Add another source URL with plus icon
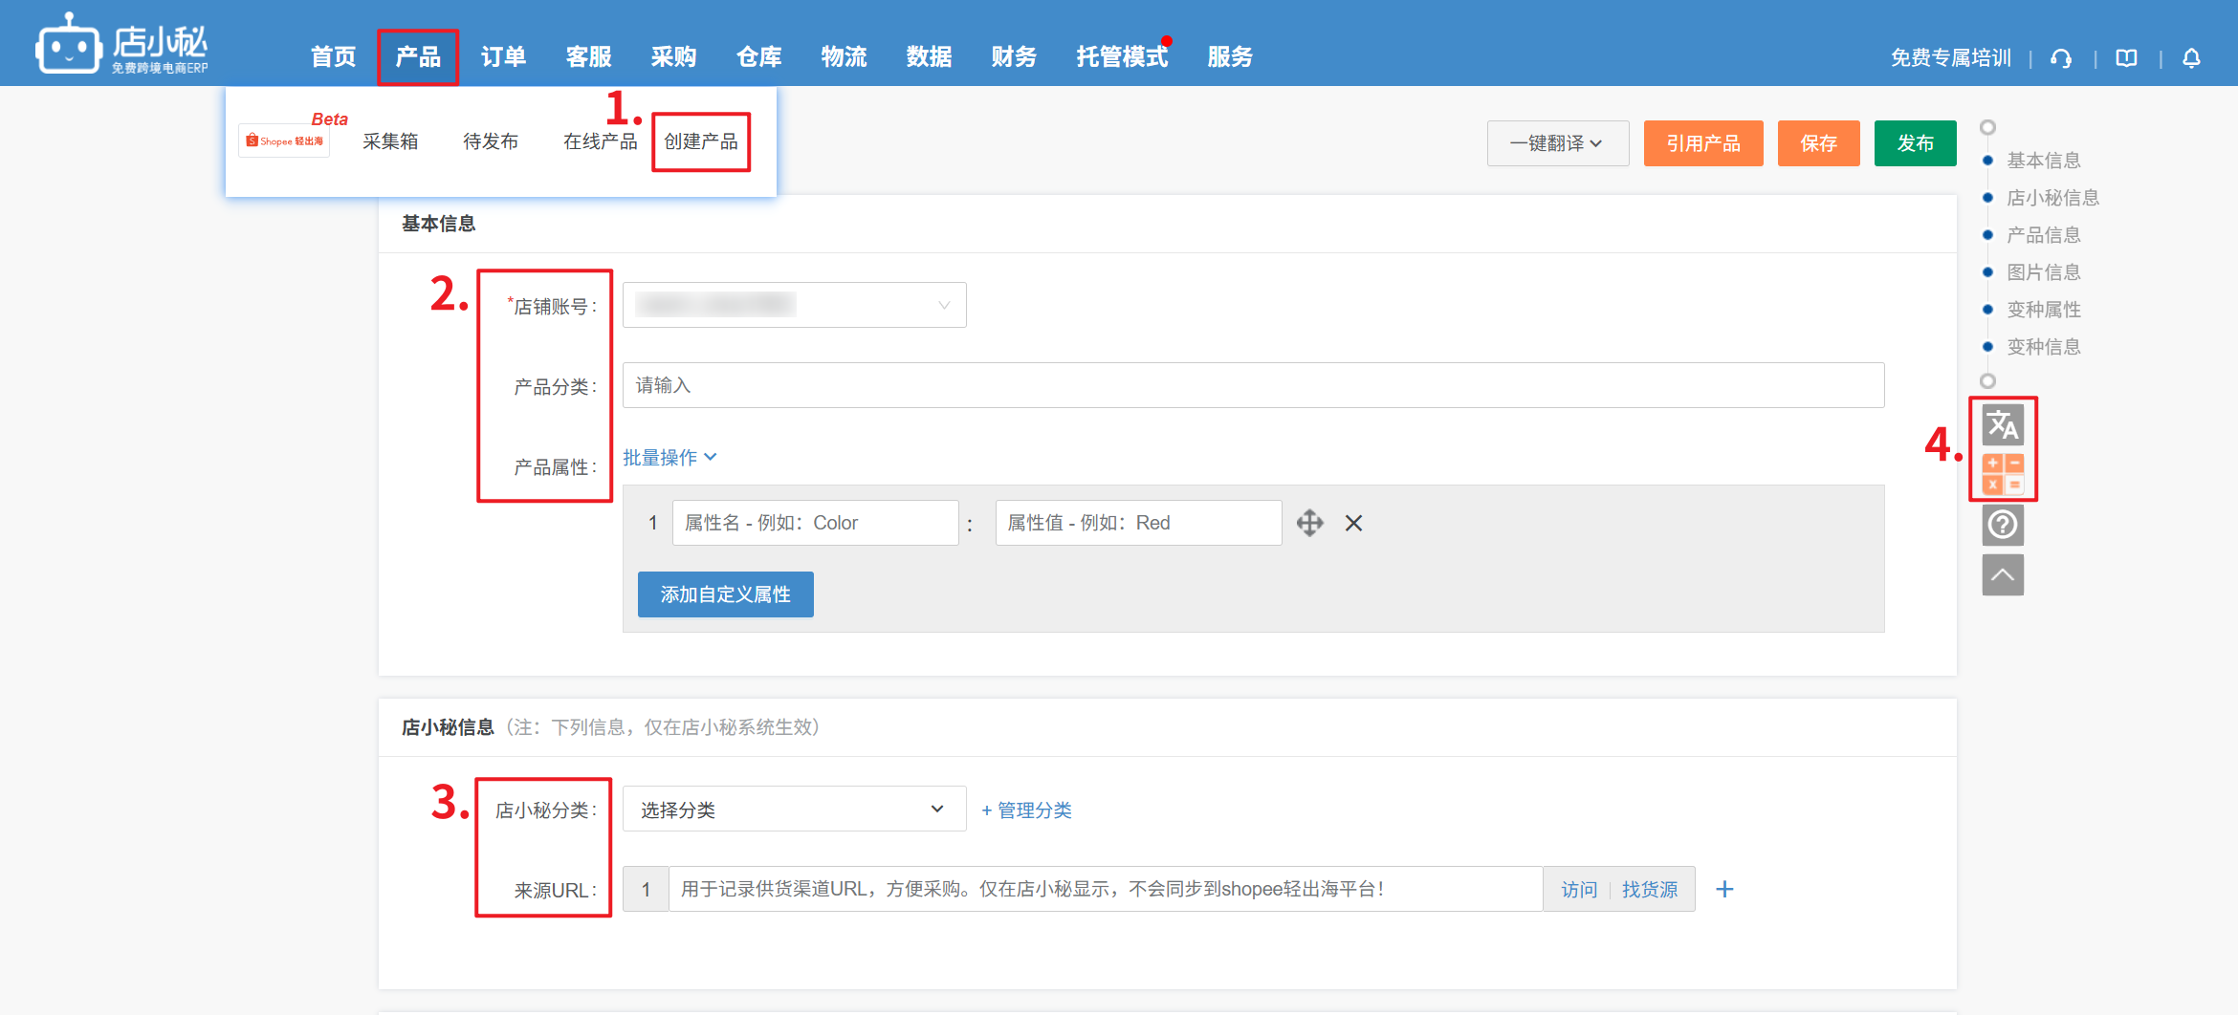 [1724, 890]
